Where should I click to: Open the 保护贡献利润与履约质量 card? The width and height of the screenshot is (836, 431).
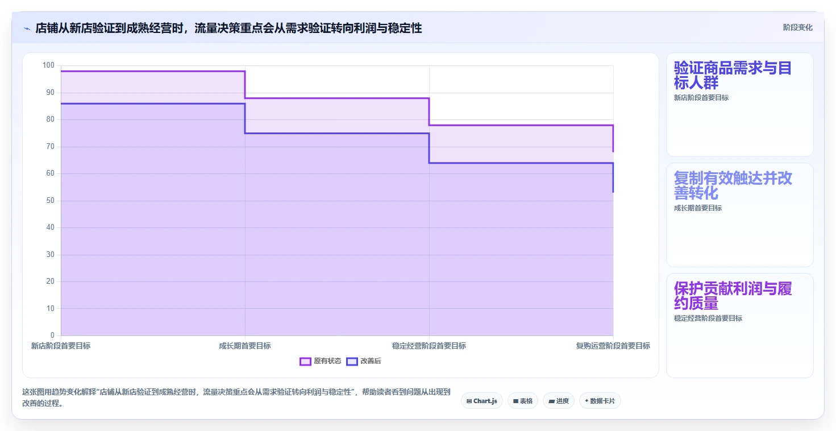[739, 325]
